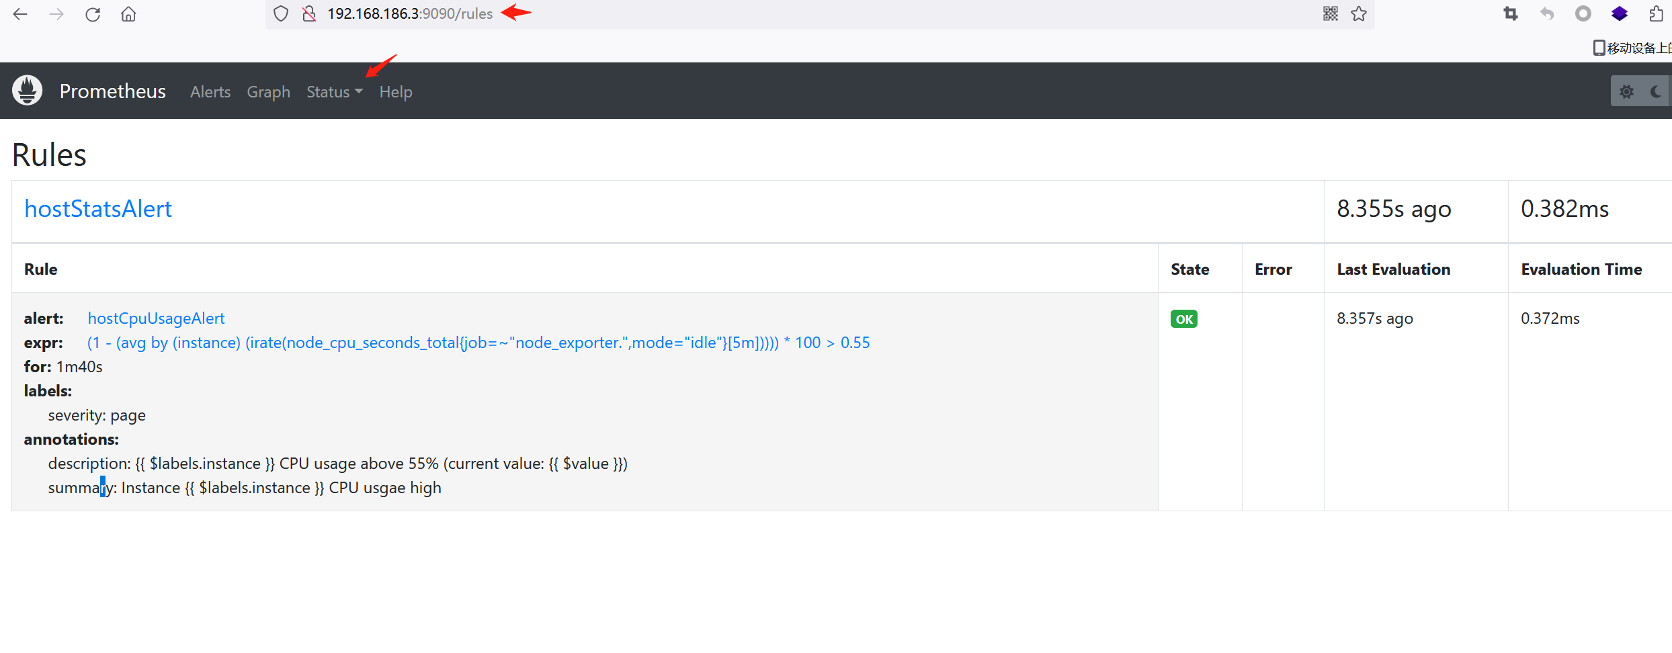Open the Graph page
Image resolution: width=1672 pixels, height=653 pixels.
pyautogui.click(x=269, y=92)
